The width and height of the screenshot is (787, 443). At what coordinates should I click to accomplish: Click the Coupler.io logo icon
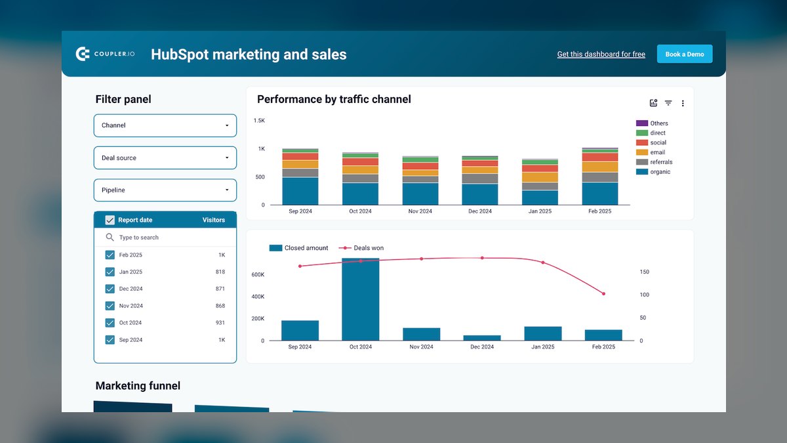pyautogui.click(x=83, y=54)
